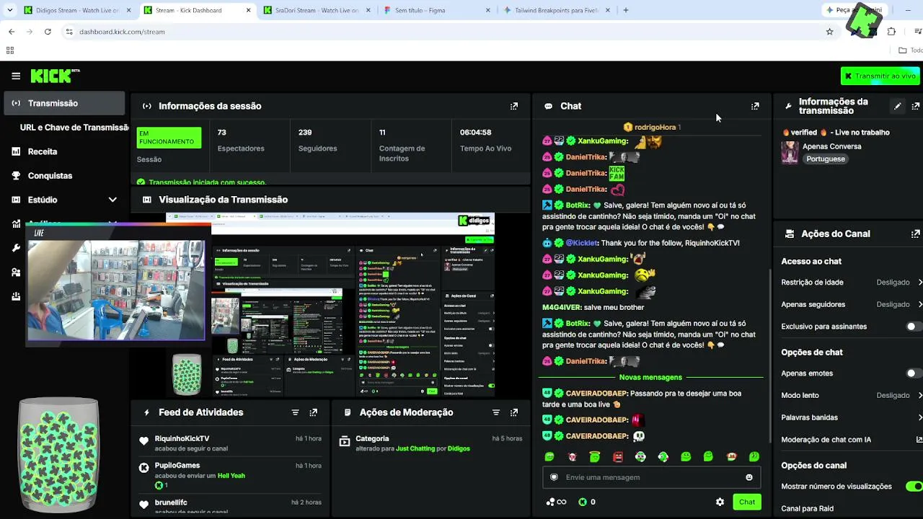The width and height of the screenshot is (923, 519).
Task: Open the Feed de Atividades filter icon
Action: pos(295,412)
